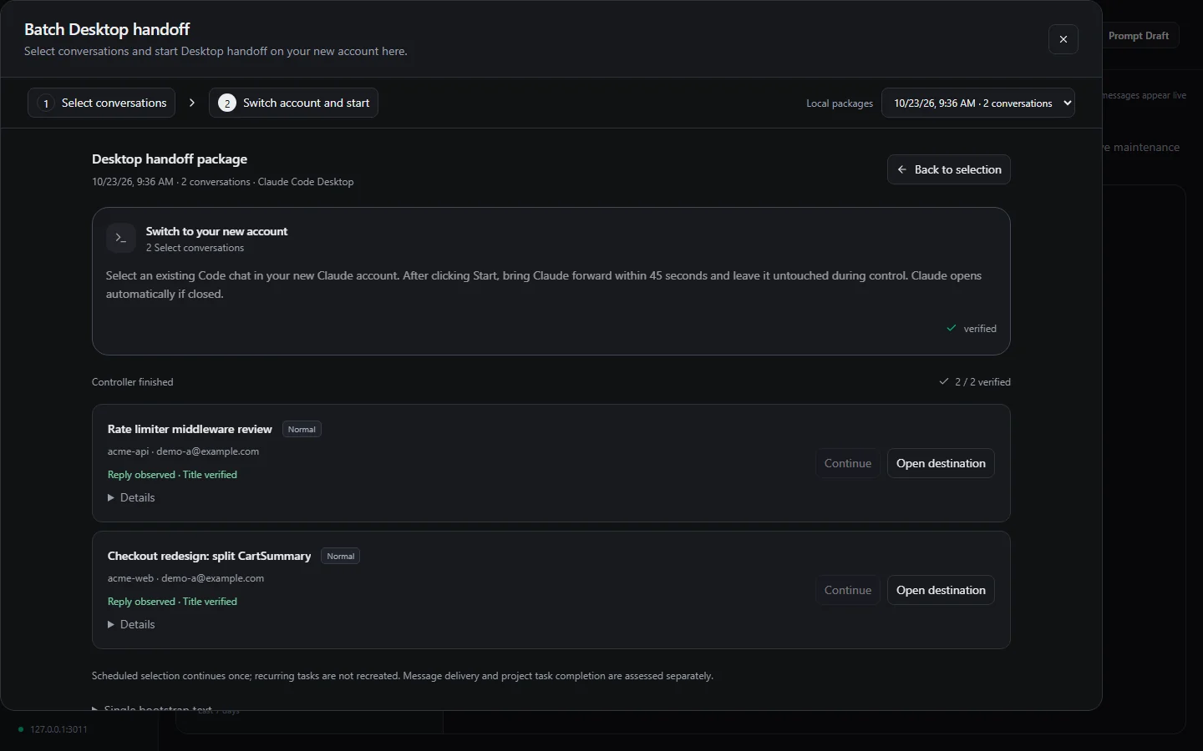Open destination for Checkout redesign: split CartSummary

tap(941, 590)
